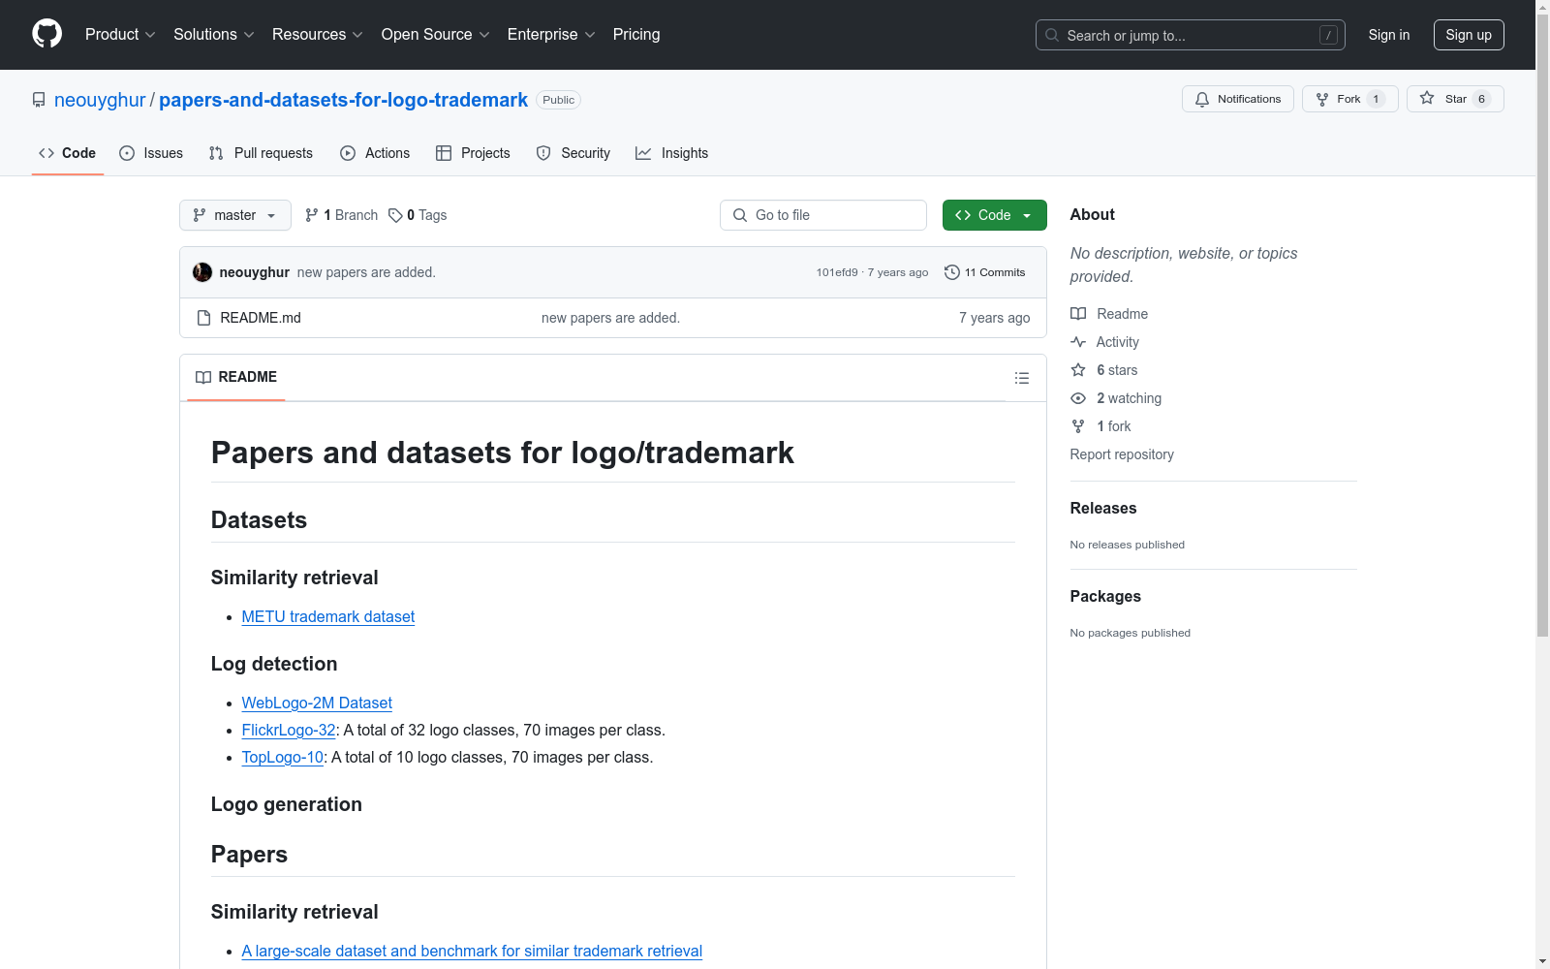This screenshot has height=969, width=1550.
Task: Click the Sign in link
Action: tap(1389, 35)
